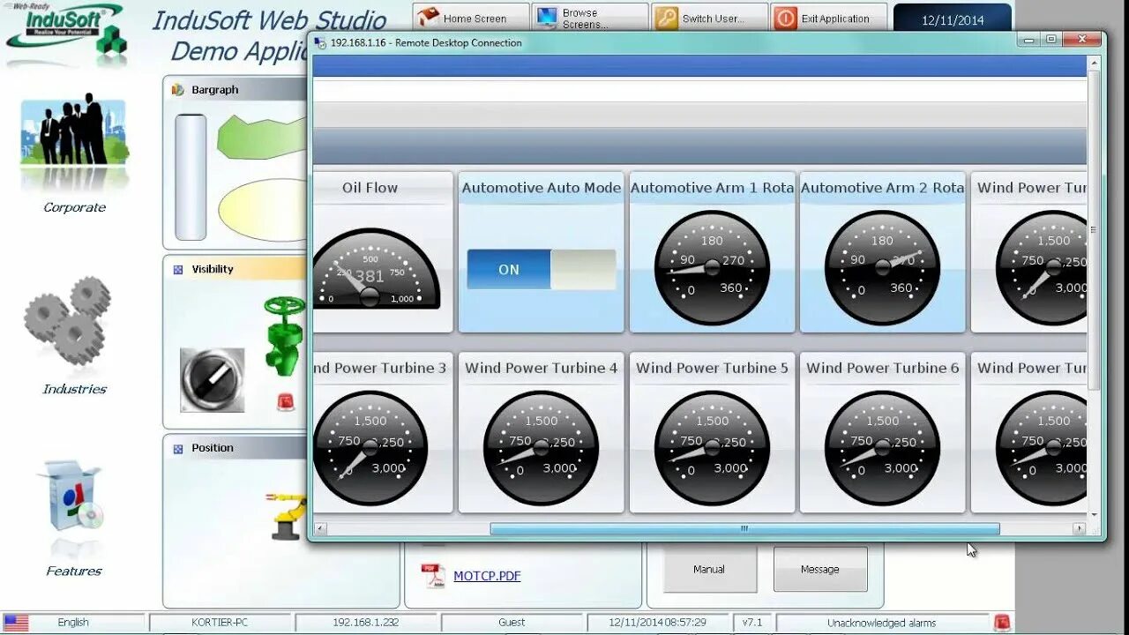
Task: Click the yellow ellipse shape in Bargraph
Action: (263, 210)
